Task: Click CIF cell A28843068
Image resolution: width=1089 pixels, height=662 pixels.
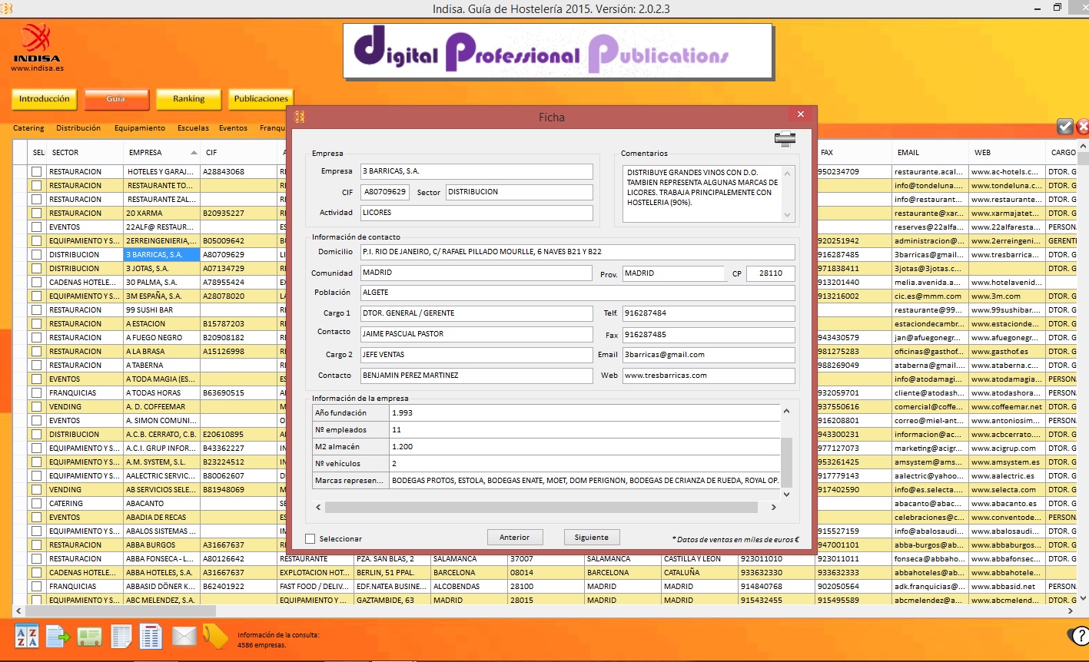Action: point(238,172)
